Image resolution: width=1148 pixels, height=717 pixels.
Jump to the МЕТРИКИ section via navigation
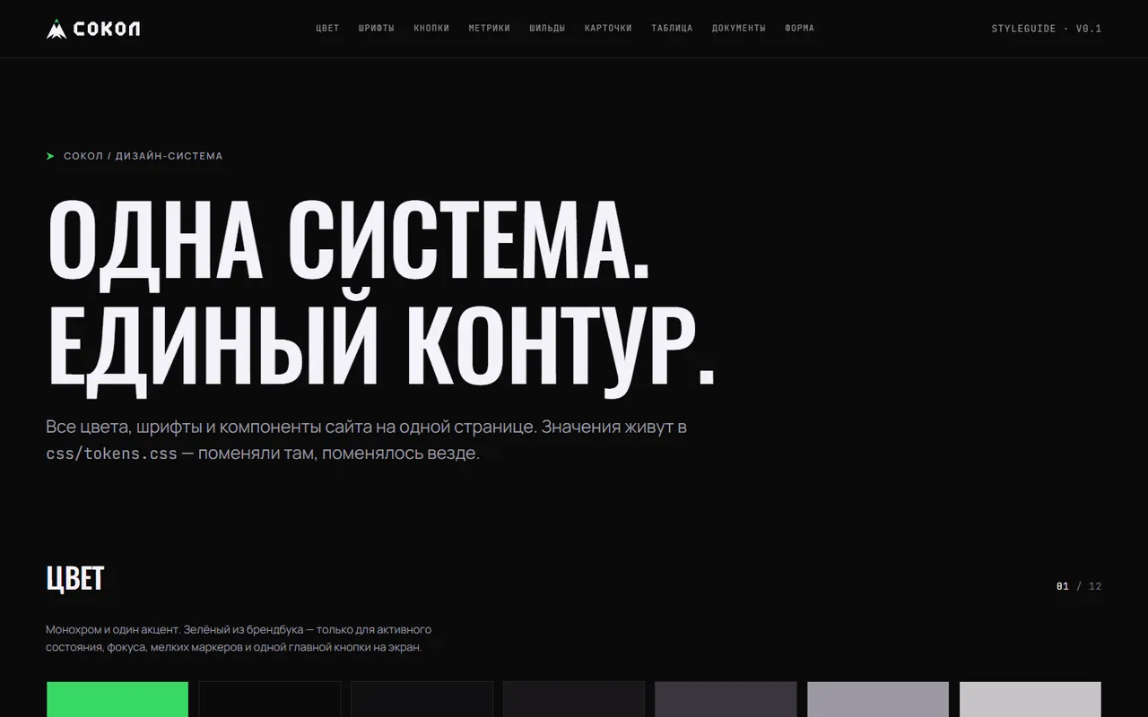(490, 29)
